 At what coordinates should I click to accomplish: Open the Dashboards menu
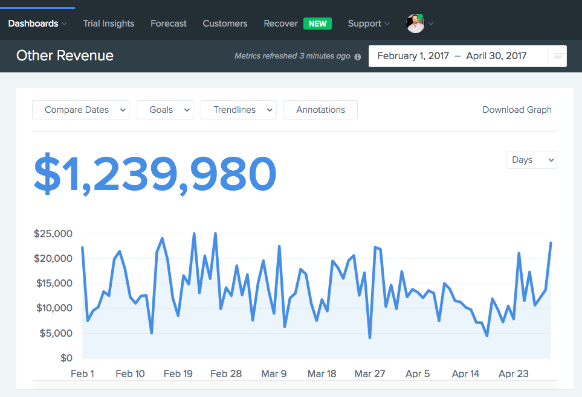pyautogui.click(x=37, y=24)
